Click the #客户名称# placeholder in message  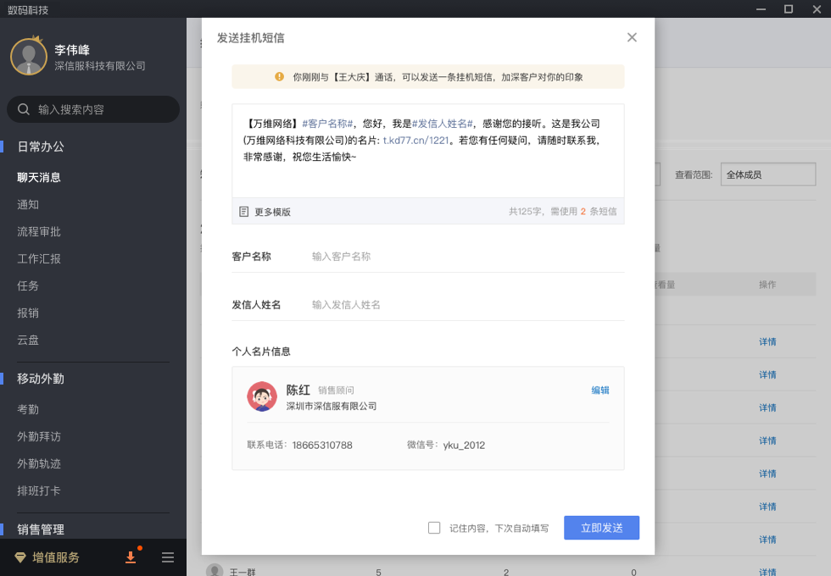pyautogui.click(x=327, y=124)
